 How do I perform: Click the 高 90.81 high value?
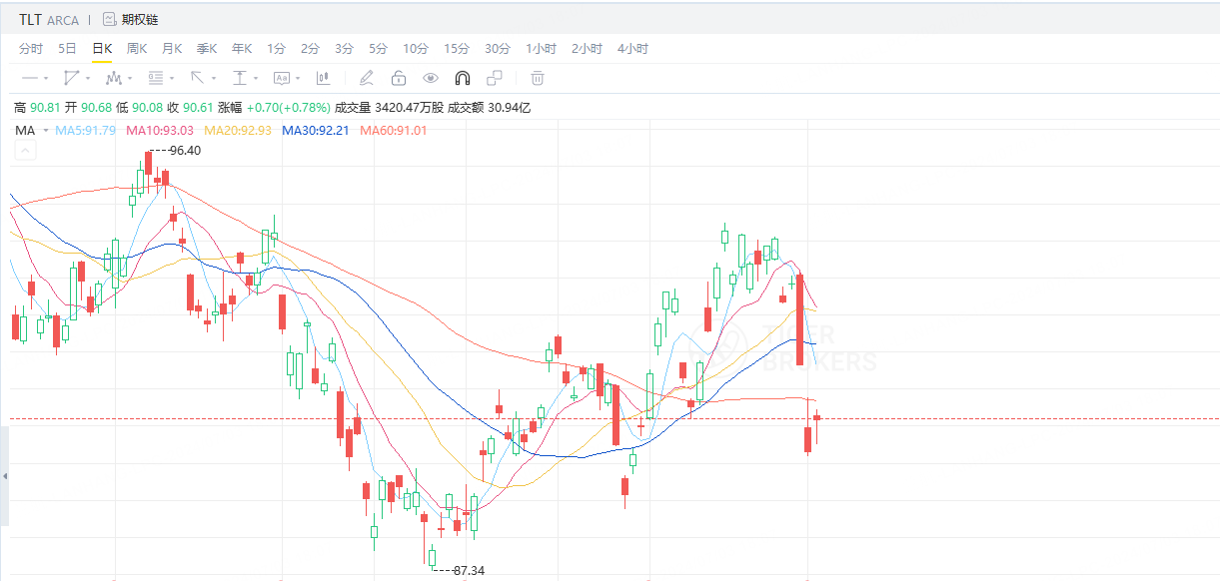coord(37,107)
